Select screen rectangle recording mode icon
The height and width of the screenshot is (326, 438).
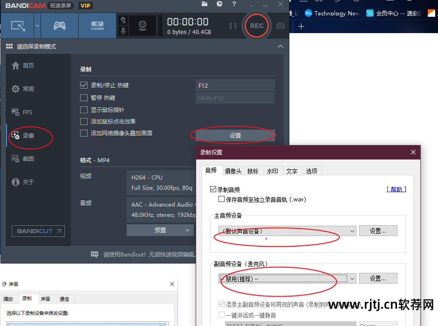click(18, 26)
